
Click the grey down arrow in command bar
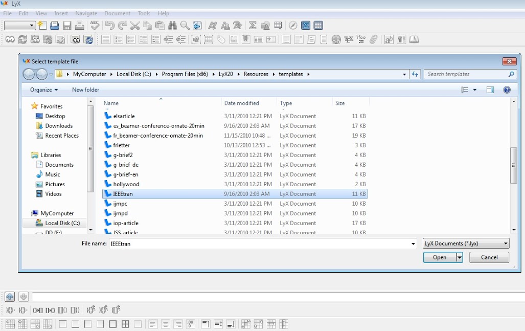(23, 297)
